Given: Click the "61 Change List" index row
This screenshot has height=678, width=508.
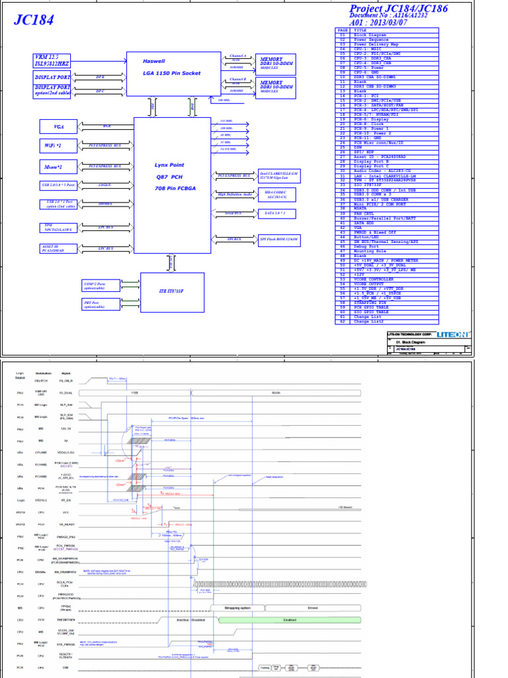Looking at the screenshot, I should click(387, 317).
